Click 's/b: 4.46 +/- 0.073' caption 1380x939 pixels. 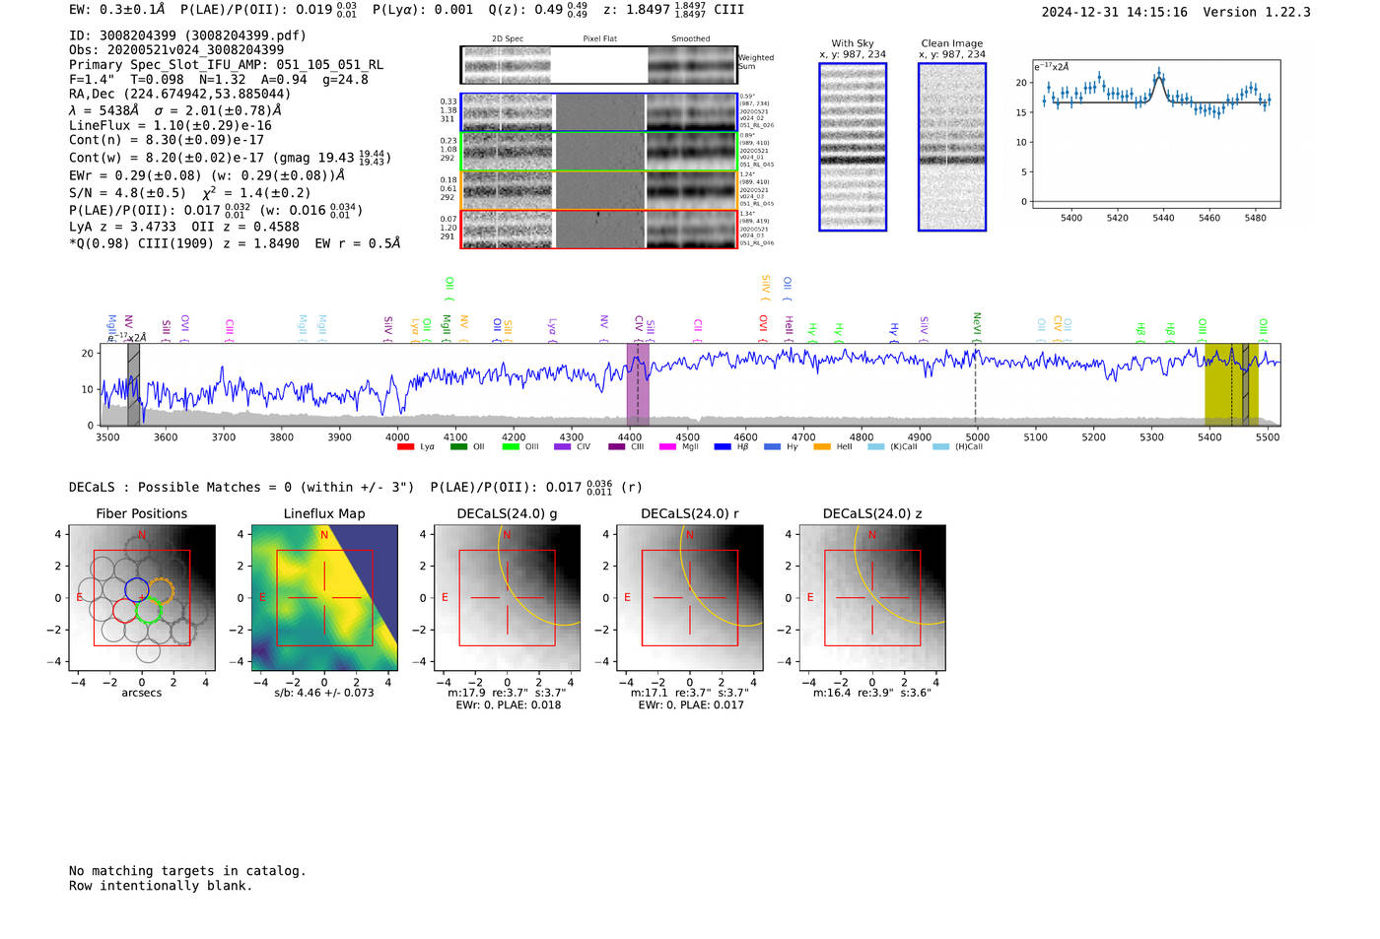(324, 693)
